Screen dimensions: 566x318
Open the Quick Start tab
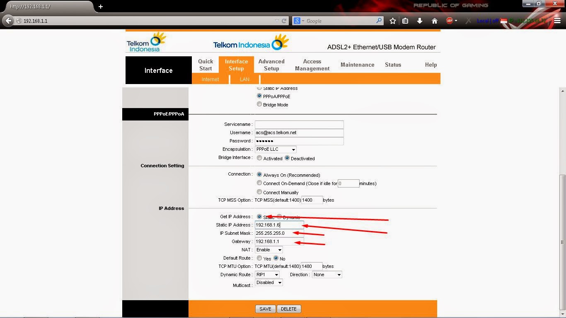206,65
